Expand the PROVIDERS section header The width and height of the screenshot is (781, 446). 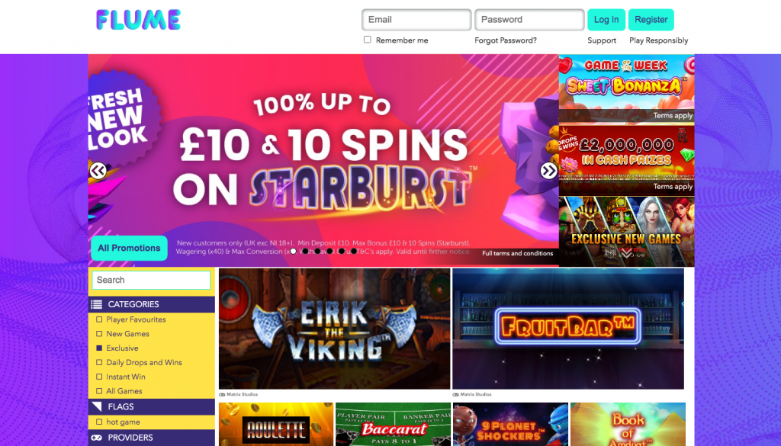[x=152, y=438]
